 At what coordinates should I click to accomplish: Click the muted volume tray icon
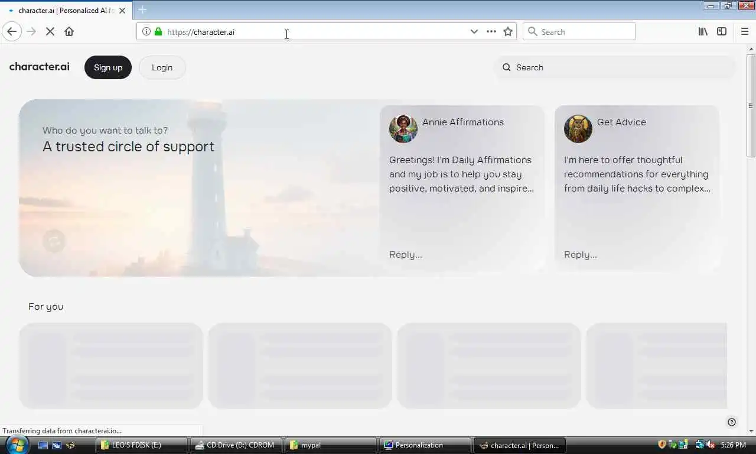(711, 445)
